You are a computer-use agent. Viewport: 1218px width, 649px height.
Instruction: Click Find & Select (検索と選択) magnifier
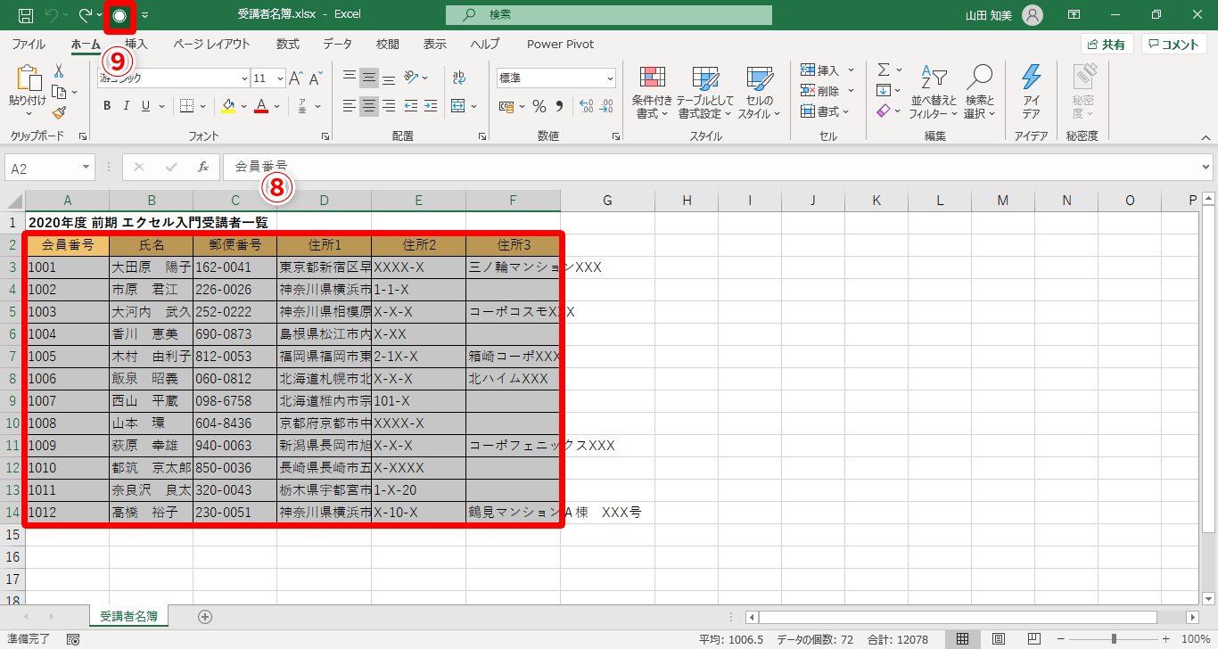979,92
